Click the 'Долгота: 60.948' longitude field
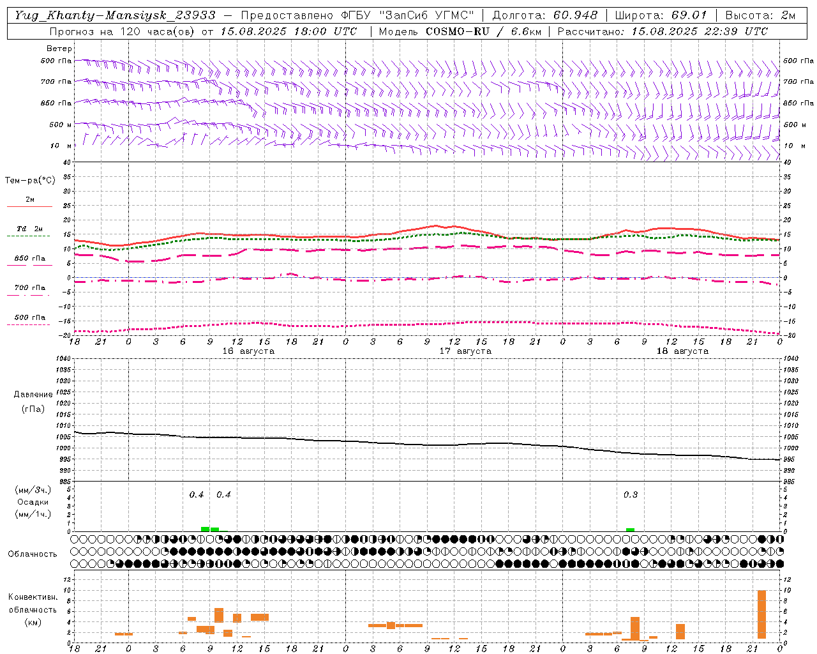The width and height of the screenshot is (817, 654). click(545, 15)
